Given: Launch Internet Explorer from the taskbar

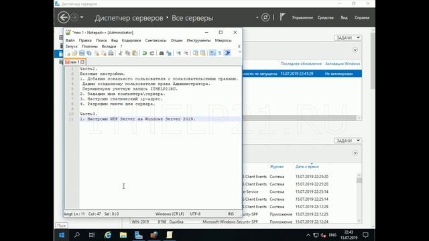Looking at the screenshot, I should (x=108, y=235).
